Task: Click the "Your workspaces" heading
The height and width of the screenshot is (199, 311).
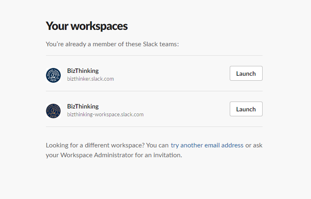Action: pos(87,26)
